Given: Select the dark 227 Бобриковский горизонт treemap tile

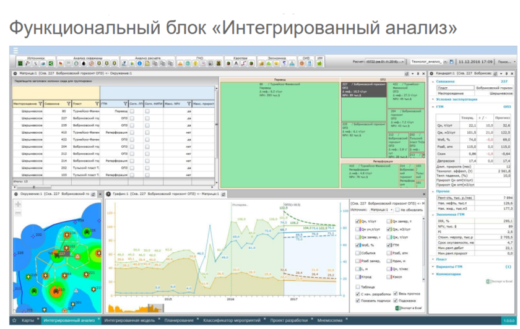Looking at the screenshot, I should pyautogui.click(x=362, y=90).
